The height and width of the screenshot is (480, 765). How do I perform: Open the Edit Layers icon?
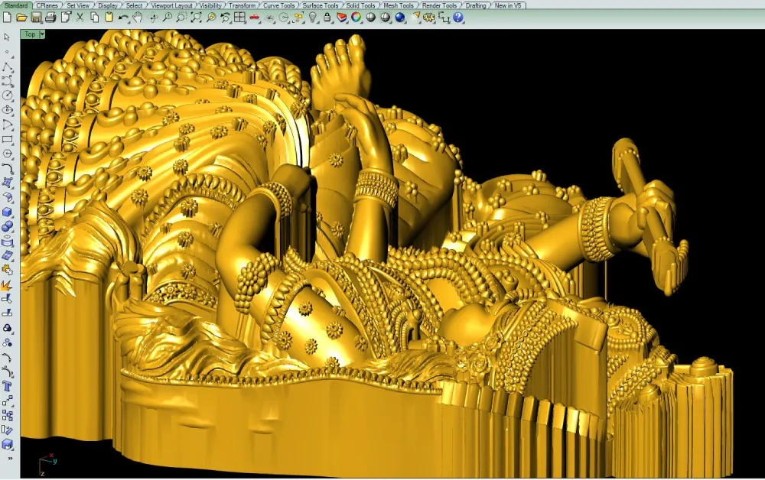[x=342, y=18]
